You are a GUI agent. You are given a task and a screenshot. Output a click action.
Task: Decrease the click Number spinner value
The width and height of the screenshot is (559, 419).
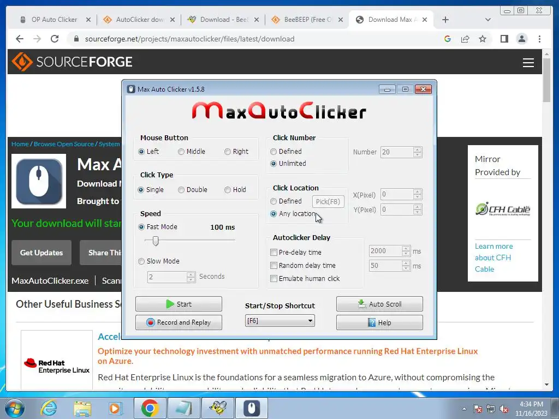coord(418,154)
